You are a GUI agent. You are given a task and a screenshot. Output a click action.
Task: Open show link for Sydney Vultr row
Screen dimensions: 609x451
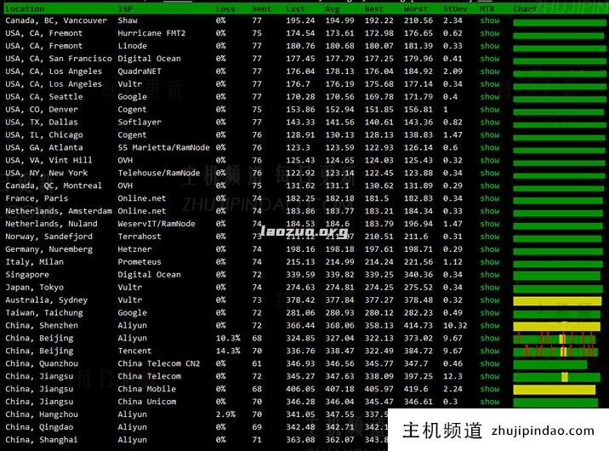point(489,300)
